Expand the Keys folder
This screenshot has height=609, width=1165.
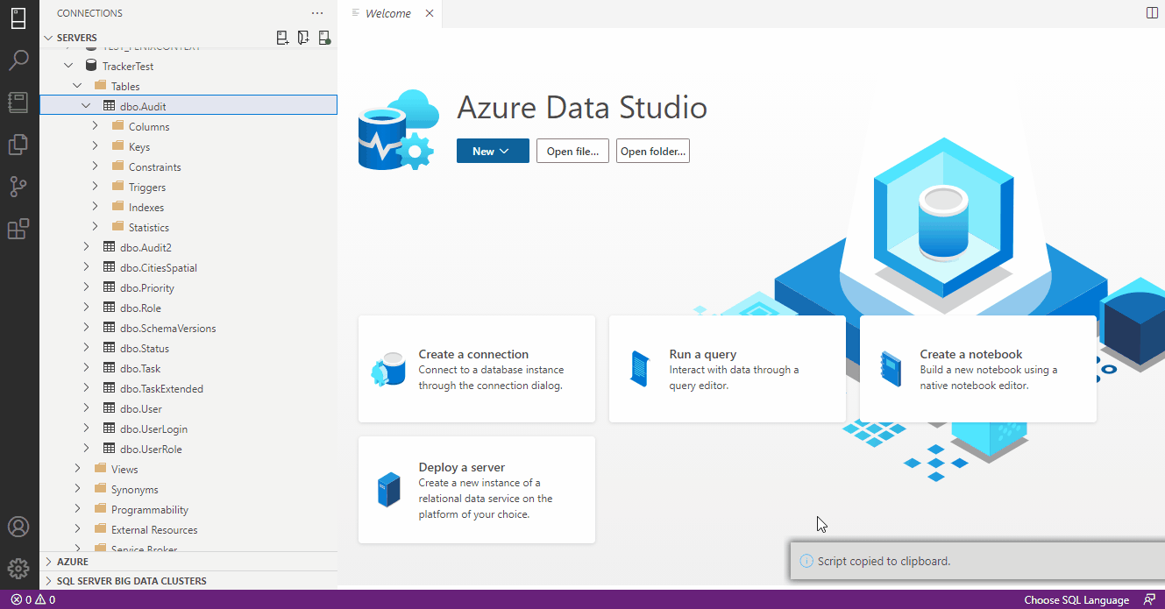[96, 146]
